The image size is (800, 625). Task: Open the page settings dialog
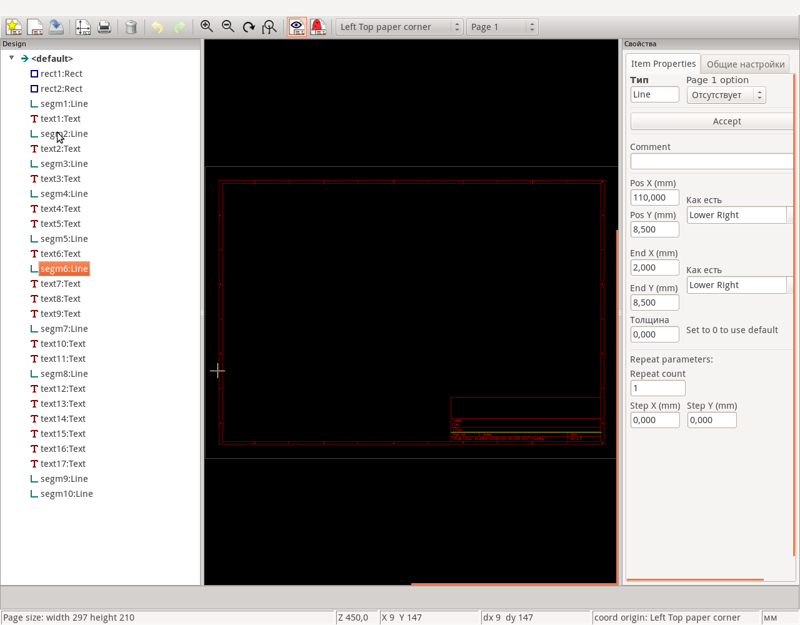(x=82, y=26)
